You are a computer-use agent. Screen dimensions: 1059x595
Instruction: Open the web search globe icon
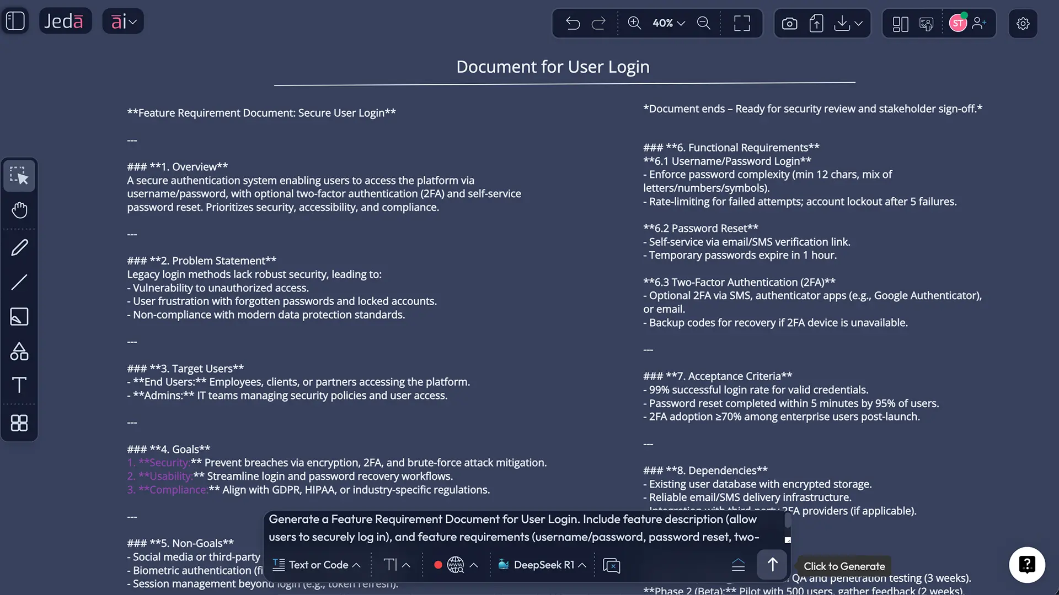(x=455, y=565)
